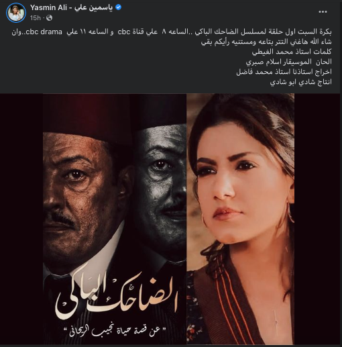Click the director line محمد فاضل
342x347 pixels.
coord(284,72)
